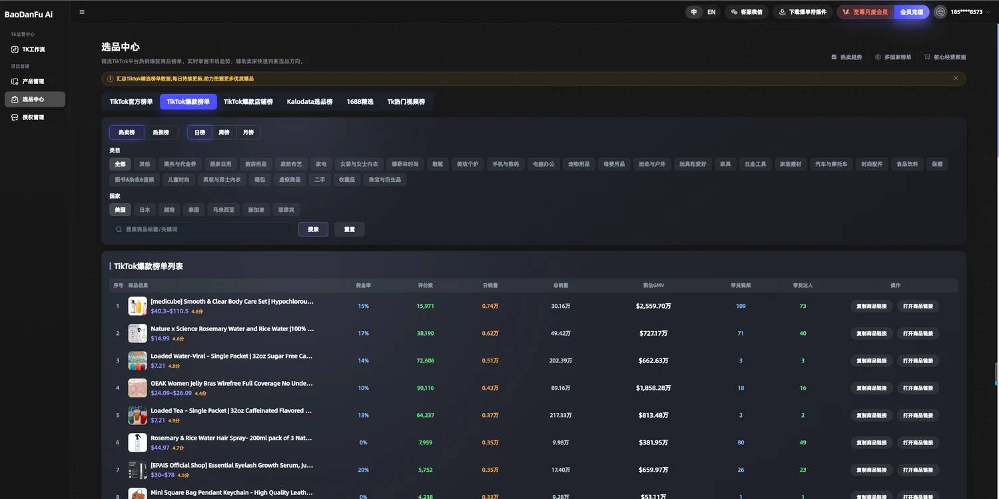Viewport: 999px width, 499px height.
Task: Click the 重置 reset button
Action: coord(350,229)
